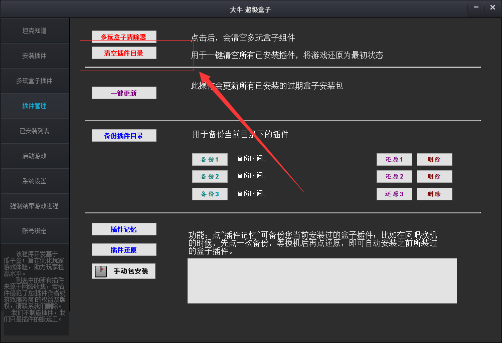Screen dimensions: 502x343
Task: Click the 备份插件目录 button
Action: (x=124, y=136)
